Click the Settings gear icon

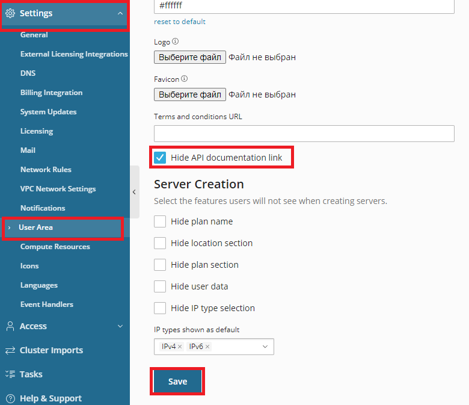pyautogui.click(x=10, y=13)
